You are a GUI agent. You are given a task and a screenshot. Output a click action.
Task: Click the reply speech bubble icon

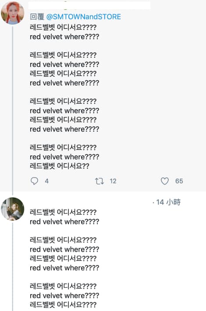point(34,181)
